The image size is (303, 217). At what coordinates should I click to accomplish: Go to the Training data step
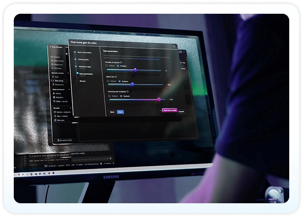[x=84, y=59]
